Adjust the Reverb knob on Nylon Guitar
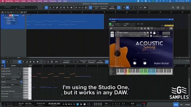The width and height of the screenshot is (191, 107). pyautogui.click(x=145, y=63)
